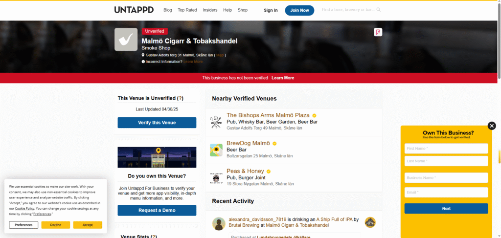Click the venue pipe avatar image
This screenshot has height=238, width=501.
126,40
